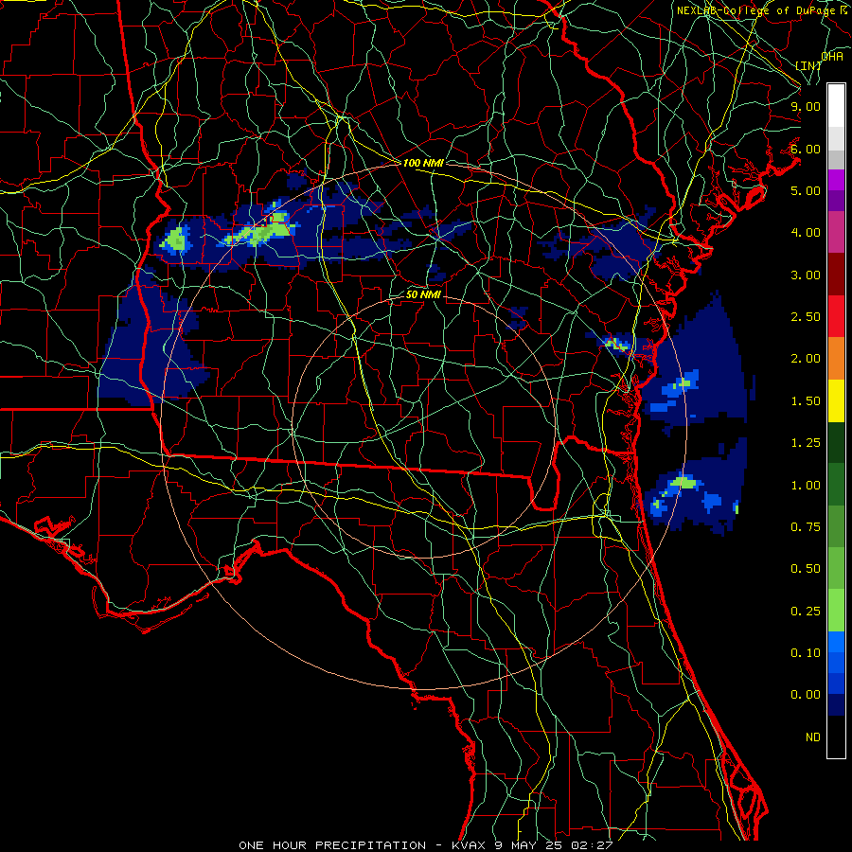Select the 0.10 legend value
Image resolution: width=852 pixels, height=852 pixels.
click(x=806, y=653)
